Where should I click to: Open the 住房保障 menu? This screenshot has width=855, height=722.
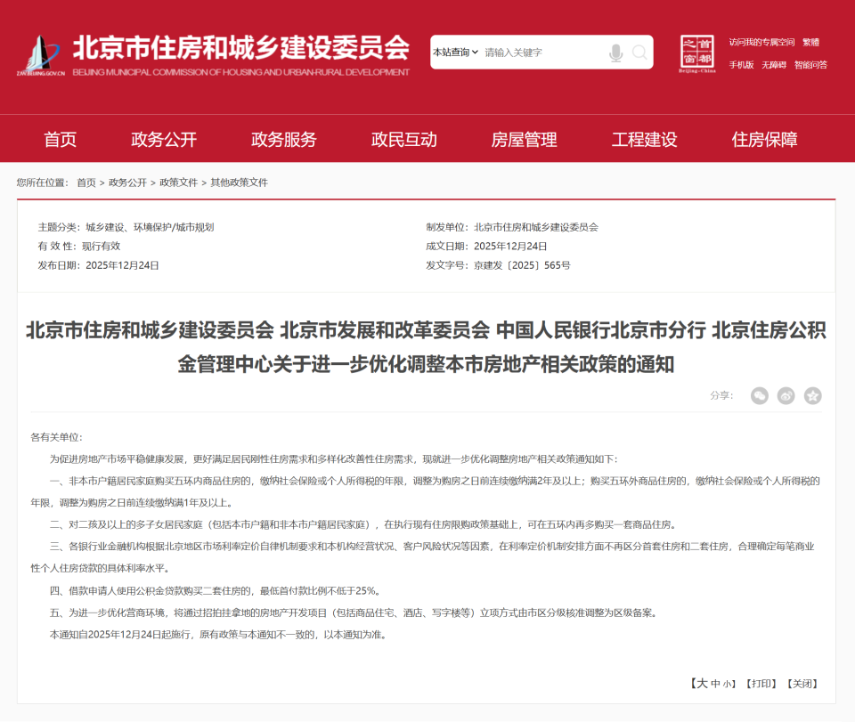click(765, 139)
